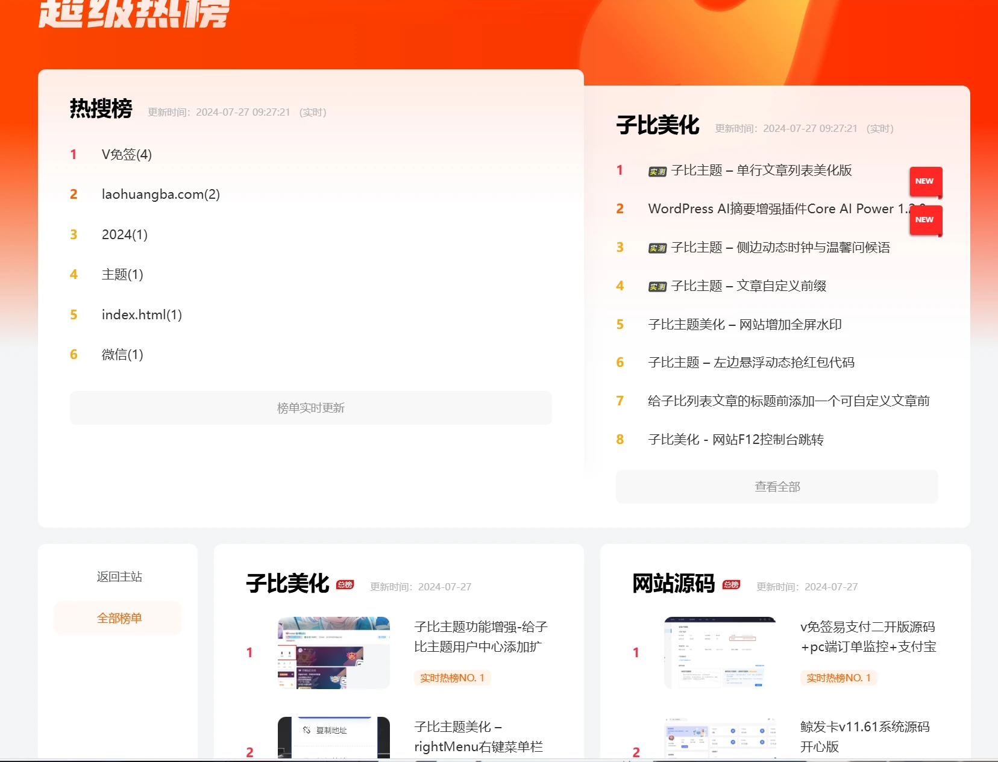Expand the full list via 查看全部
This screenshot has height=762, width=998.
776,486
